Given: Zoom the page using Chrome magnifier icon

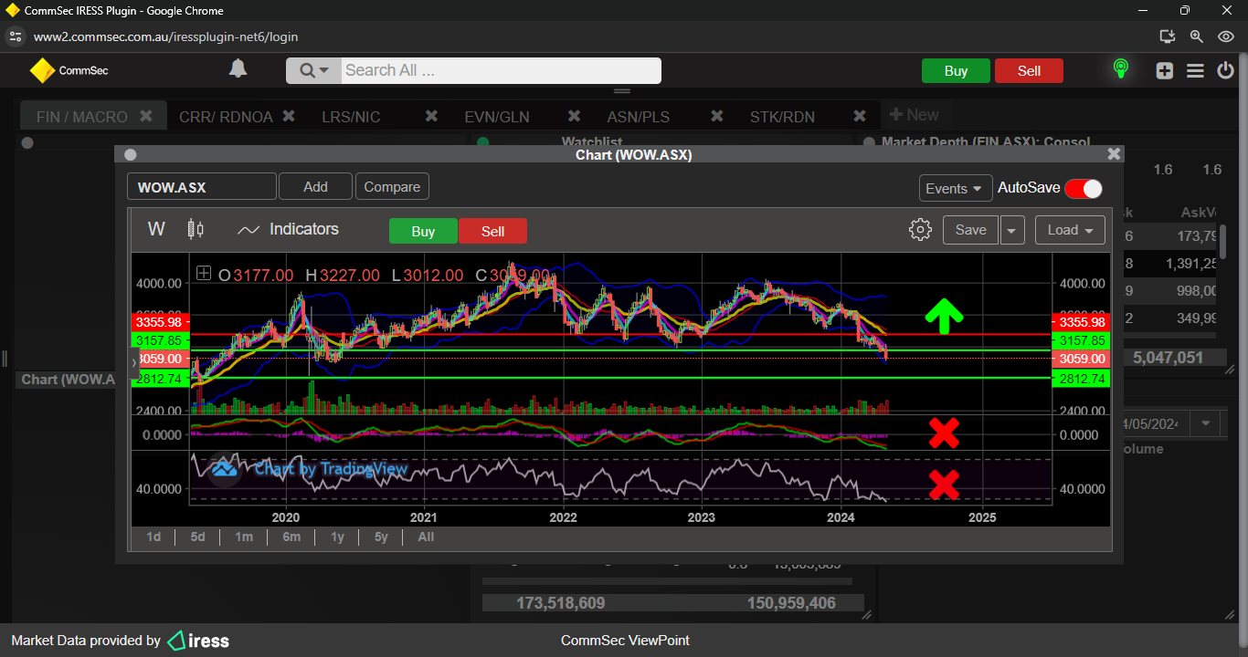Looking at the screenshot, I should click(x=1196, y=36).
